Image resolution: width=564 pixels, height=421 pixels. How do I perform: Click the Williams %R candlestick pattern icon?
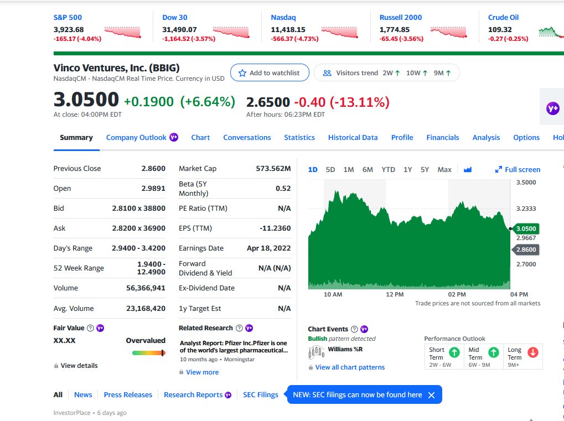click(x=317, y=352)
